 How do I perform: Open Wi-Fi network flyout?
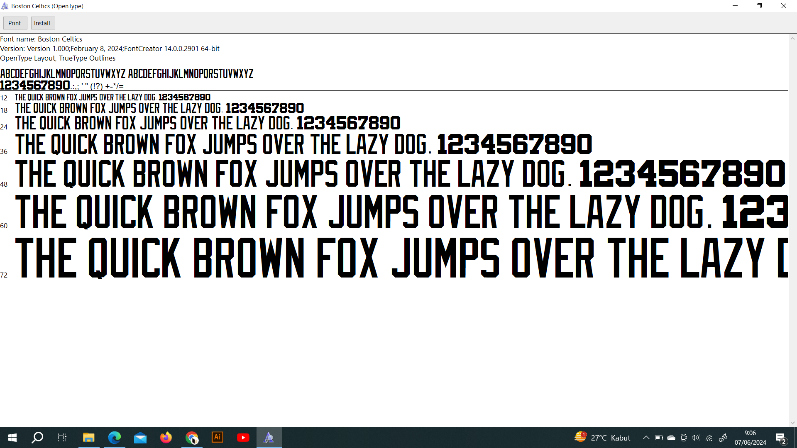click(x=709, y=438)
